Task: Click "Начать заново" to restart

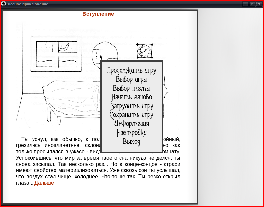Action: click(132, 97)
